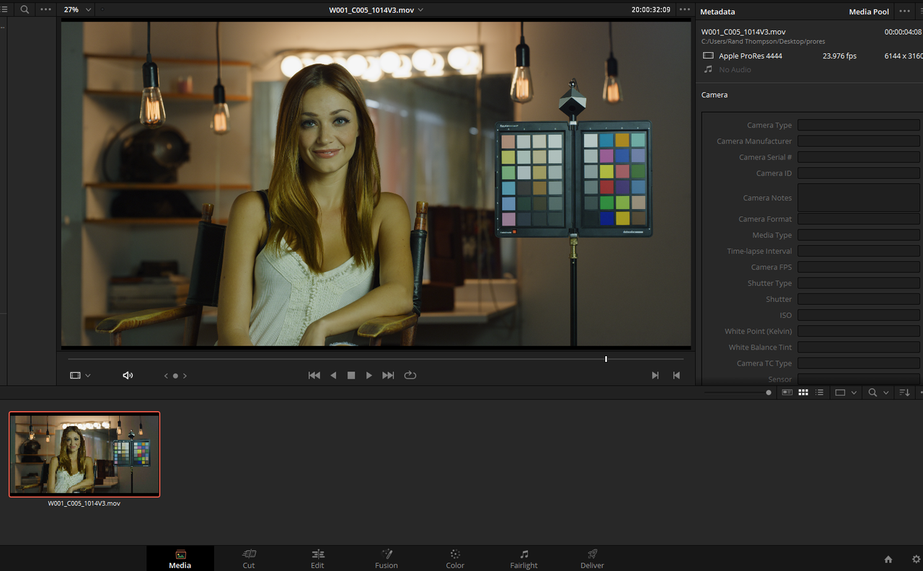The width and height of the screenshot is (923, 571).
Task: Open Project Settings gear icon
Action: [x=917, y=559]
